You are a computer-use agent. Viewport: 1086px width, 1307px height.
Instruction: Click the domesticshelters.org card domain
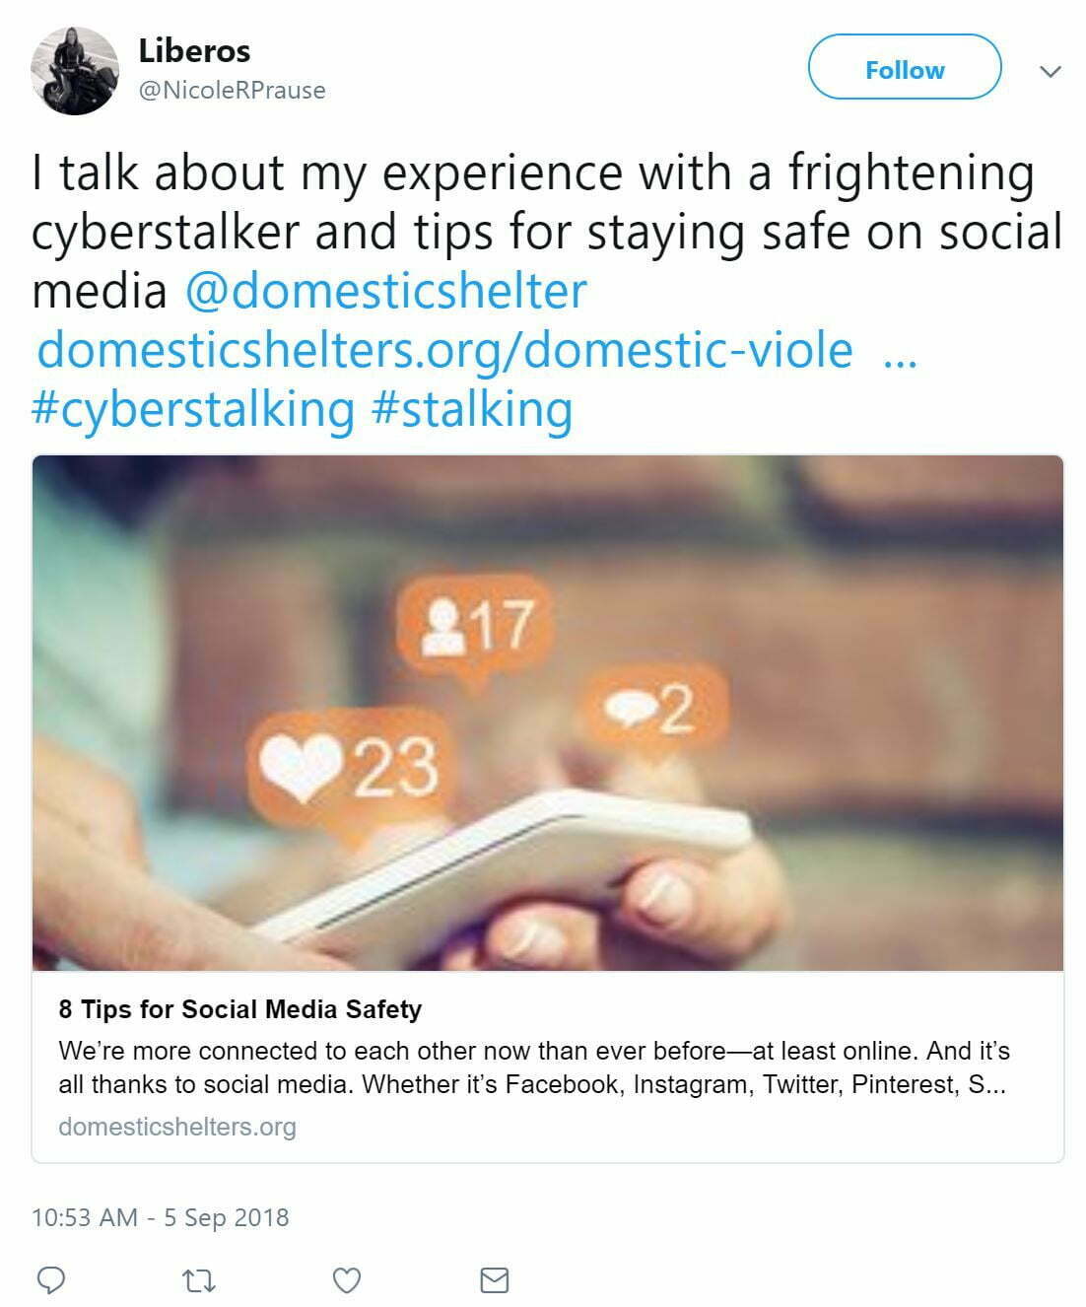177,1127
